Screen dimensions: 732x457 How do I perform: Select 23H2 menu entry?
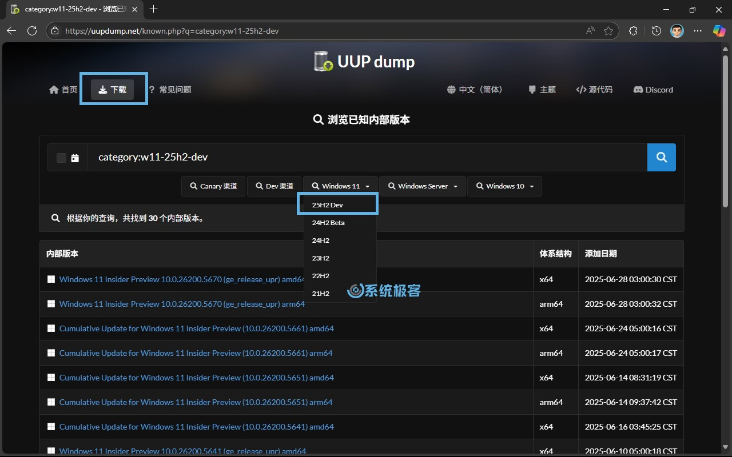[x=340, y=258]
